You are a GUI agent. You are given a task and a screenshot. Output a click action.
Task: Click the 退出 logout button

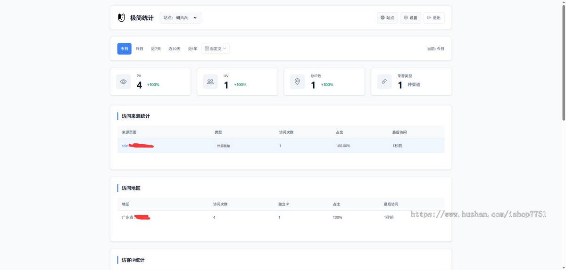coord(434,18)
